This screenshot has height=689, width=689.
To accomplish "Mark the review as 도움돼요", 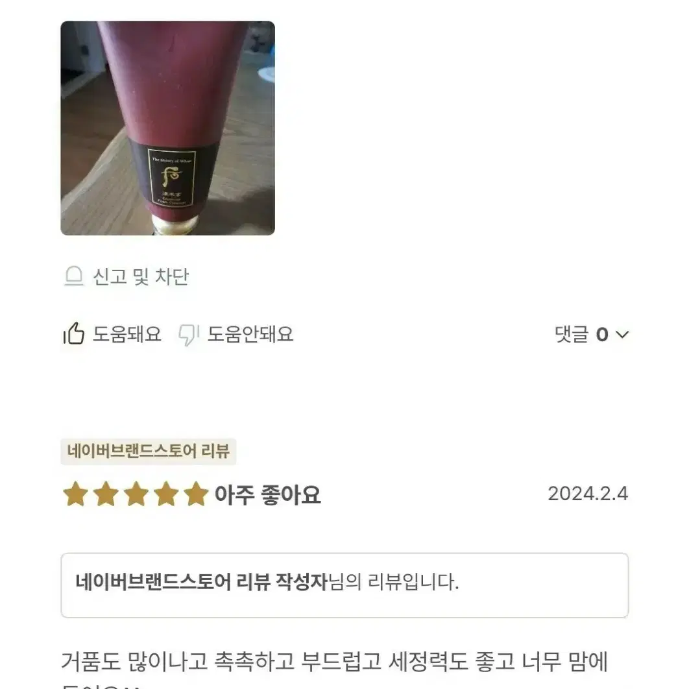I will coord(112,334).
